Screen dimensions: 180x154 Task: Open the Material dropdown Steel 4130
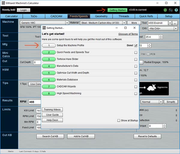(x=124, y=23)
